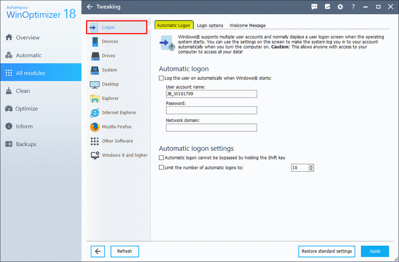Open settings gear in title bar
This screenshot has width=399, height=262.
click(x=340, y=7)
